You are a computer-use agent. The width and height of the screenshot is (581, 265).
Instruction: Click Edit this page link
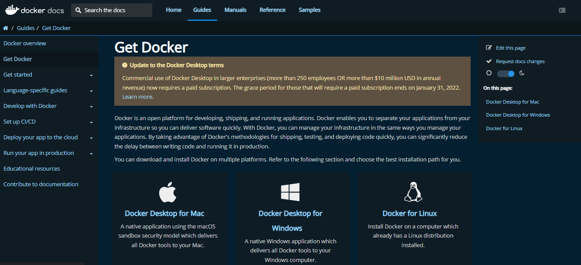click(511, 48)
